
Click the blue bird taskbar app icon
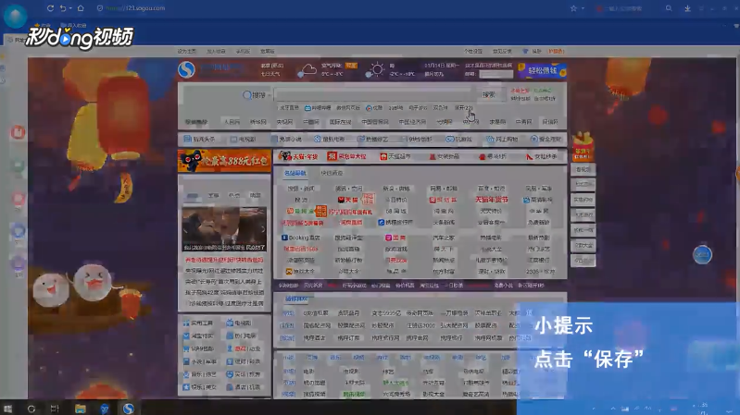coord(105,409)
